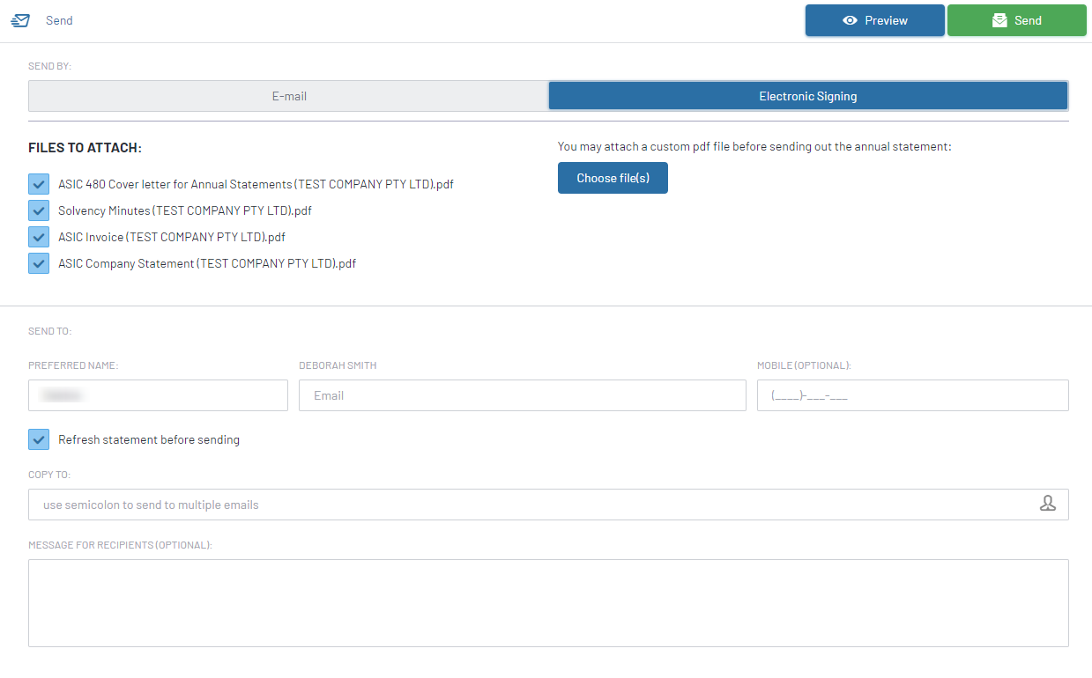Click the Send paper-plane logo icon
This screenshot has width=1092, height=678.
click(x=19, y=19)
